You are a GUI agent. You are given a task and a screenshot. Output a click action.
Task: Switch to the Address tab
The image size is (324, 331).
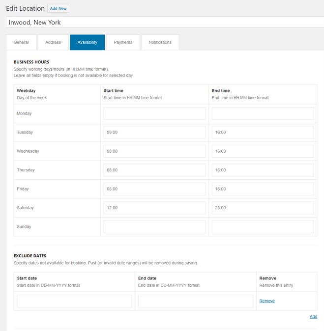(53, 42)
